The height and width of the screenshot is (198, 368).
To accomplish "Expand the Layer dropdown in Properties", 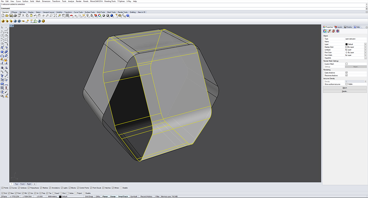I will 365,44.
